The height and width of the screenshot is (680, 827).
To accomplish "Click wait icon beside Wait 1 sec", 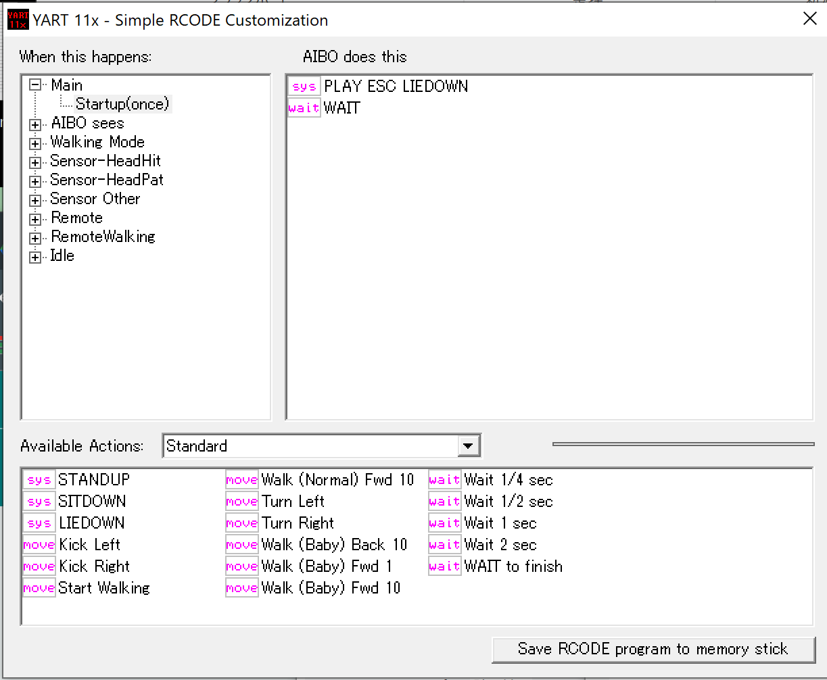I will pos(445,523).
